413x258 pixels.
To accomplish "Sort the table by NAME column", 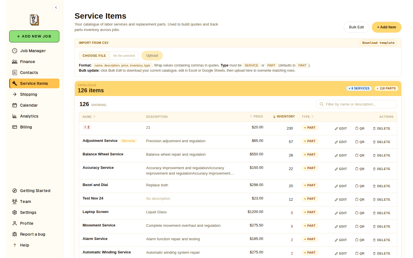I will click(x=89, y=117).
